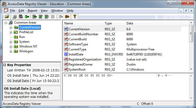Image resolution: width=196 pixels, height=108 pixels.
Task: Open the View menu
Action: tap(44, 11)
